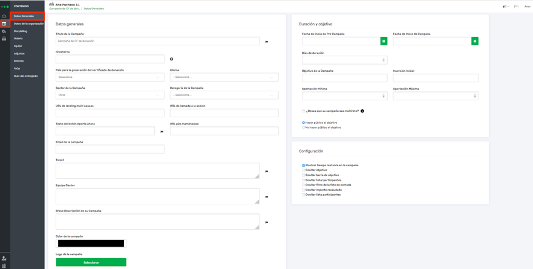The width and height of the screenshot is (533, 269).
Task: Focus the URL p2p marketplace field
Action: (224, 131)
